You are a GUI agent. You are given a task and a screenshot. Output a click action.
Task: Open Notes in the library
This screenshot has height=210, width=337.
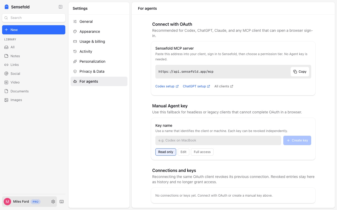(34, 56)
